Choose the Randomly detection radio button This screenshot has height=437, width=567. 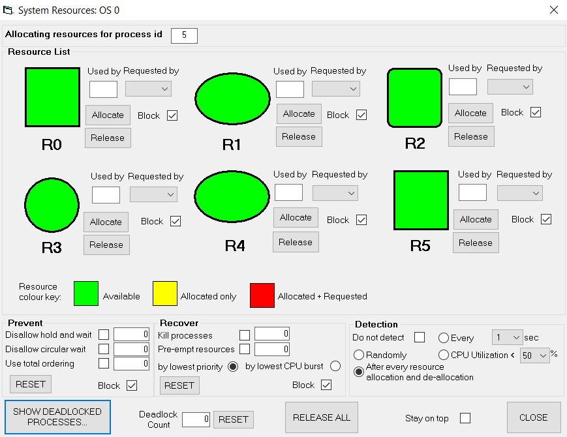[x=359, y=355]
